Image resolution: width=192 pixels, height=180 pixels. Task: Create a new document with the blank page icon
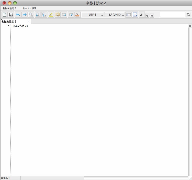pos(5,15)
